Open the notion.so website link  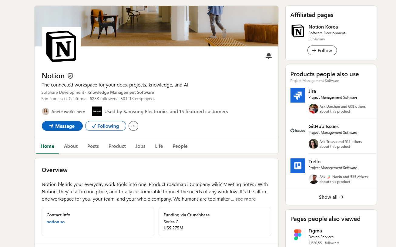tap(55, 222)
